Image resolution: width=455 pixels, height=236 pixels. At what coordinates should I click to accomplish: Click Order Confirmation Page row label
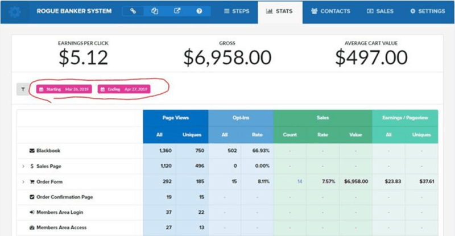(65, 197)
